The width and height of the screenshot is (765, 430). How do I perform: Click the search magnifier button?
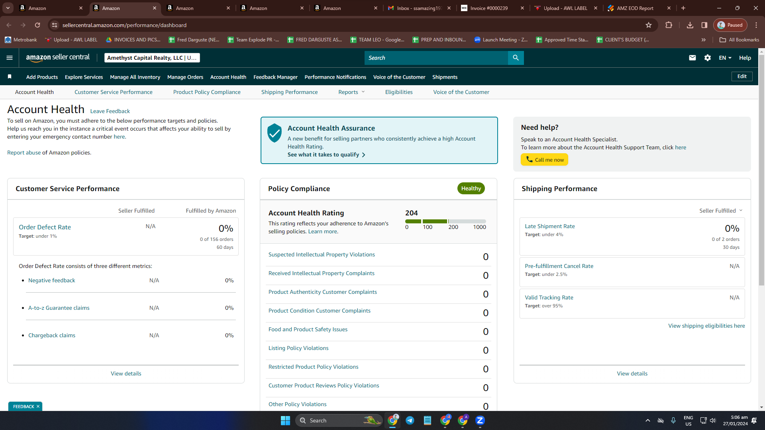tap(516, 58)
